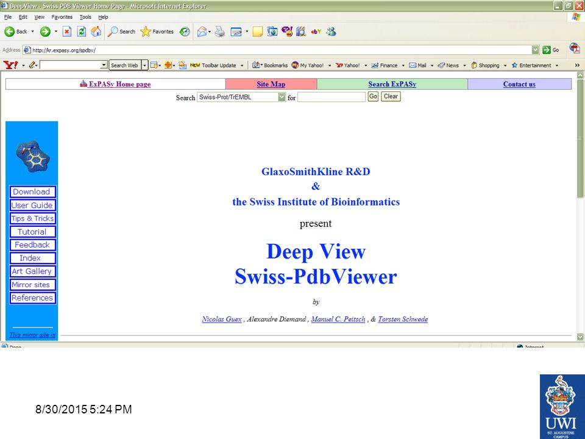The image size is (585, 439).
Task: Open the Tools menu
Action: click(85, 17)
